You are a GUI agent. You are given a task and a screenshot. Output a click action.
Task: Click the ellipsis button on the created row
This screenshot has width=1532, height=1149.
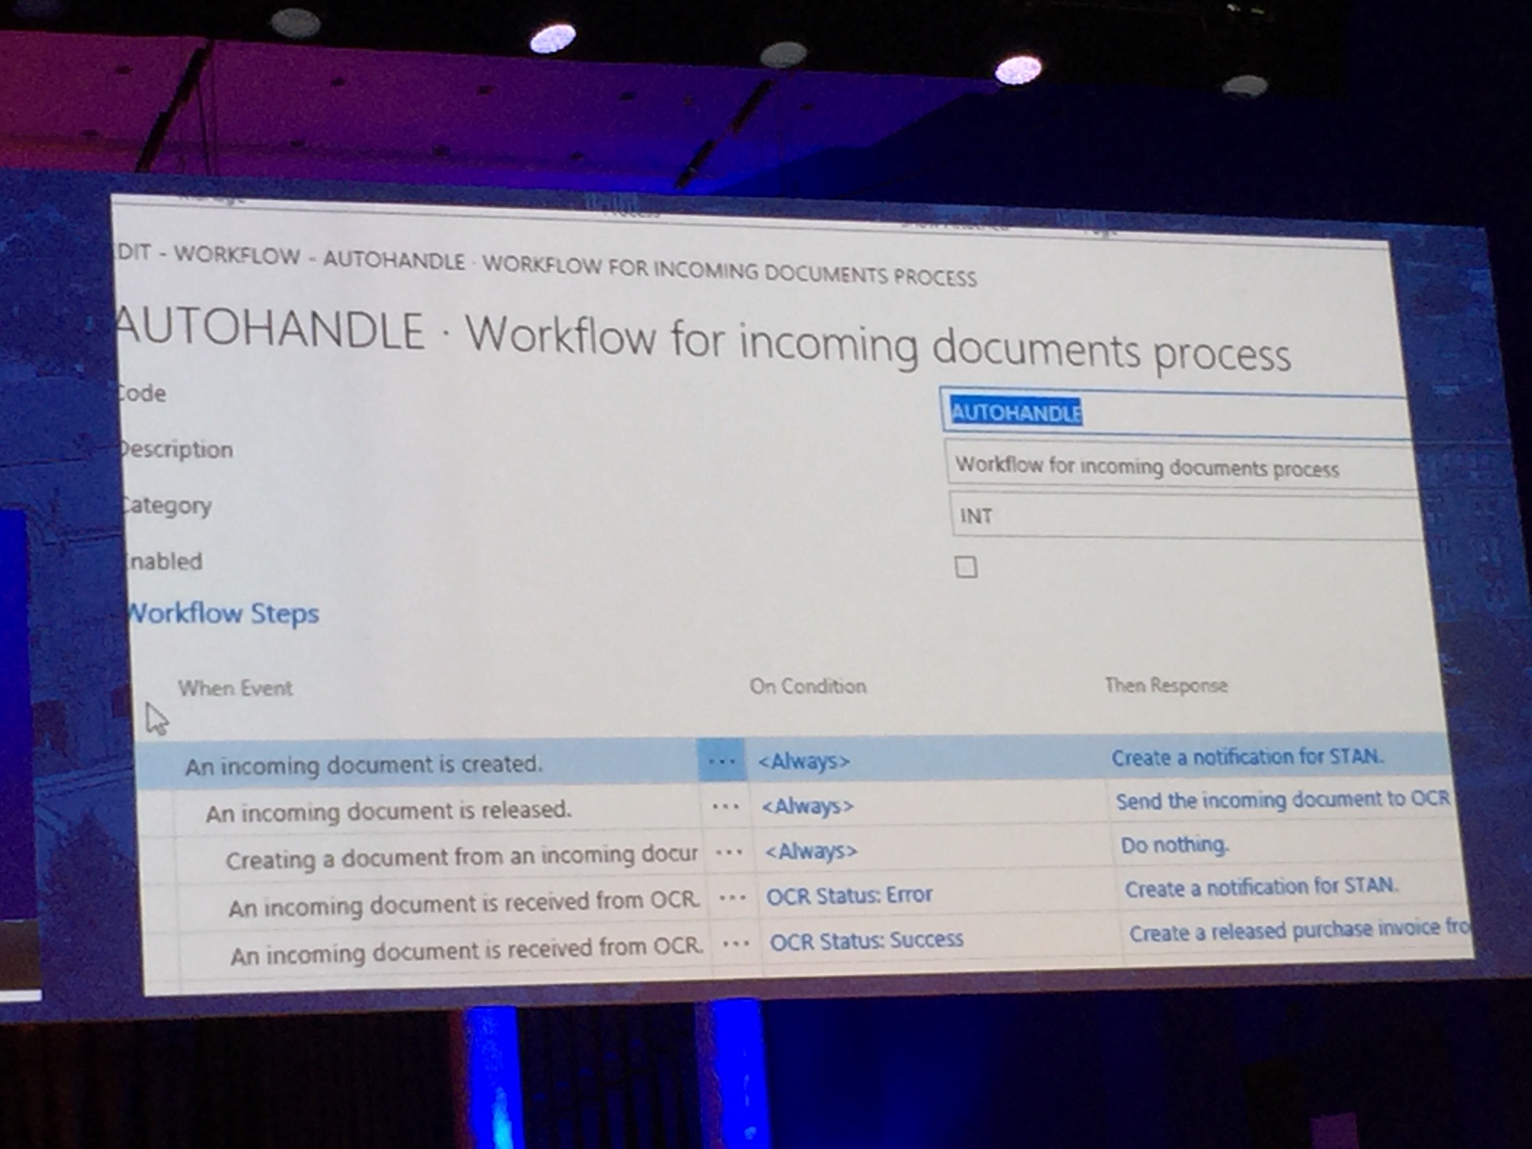(x=722, y=761)
